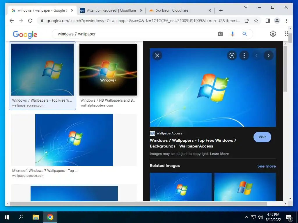Open Chrome three-dot menu
Screen dimensions: 298x223
coord(286,21)
